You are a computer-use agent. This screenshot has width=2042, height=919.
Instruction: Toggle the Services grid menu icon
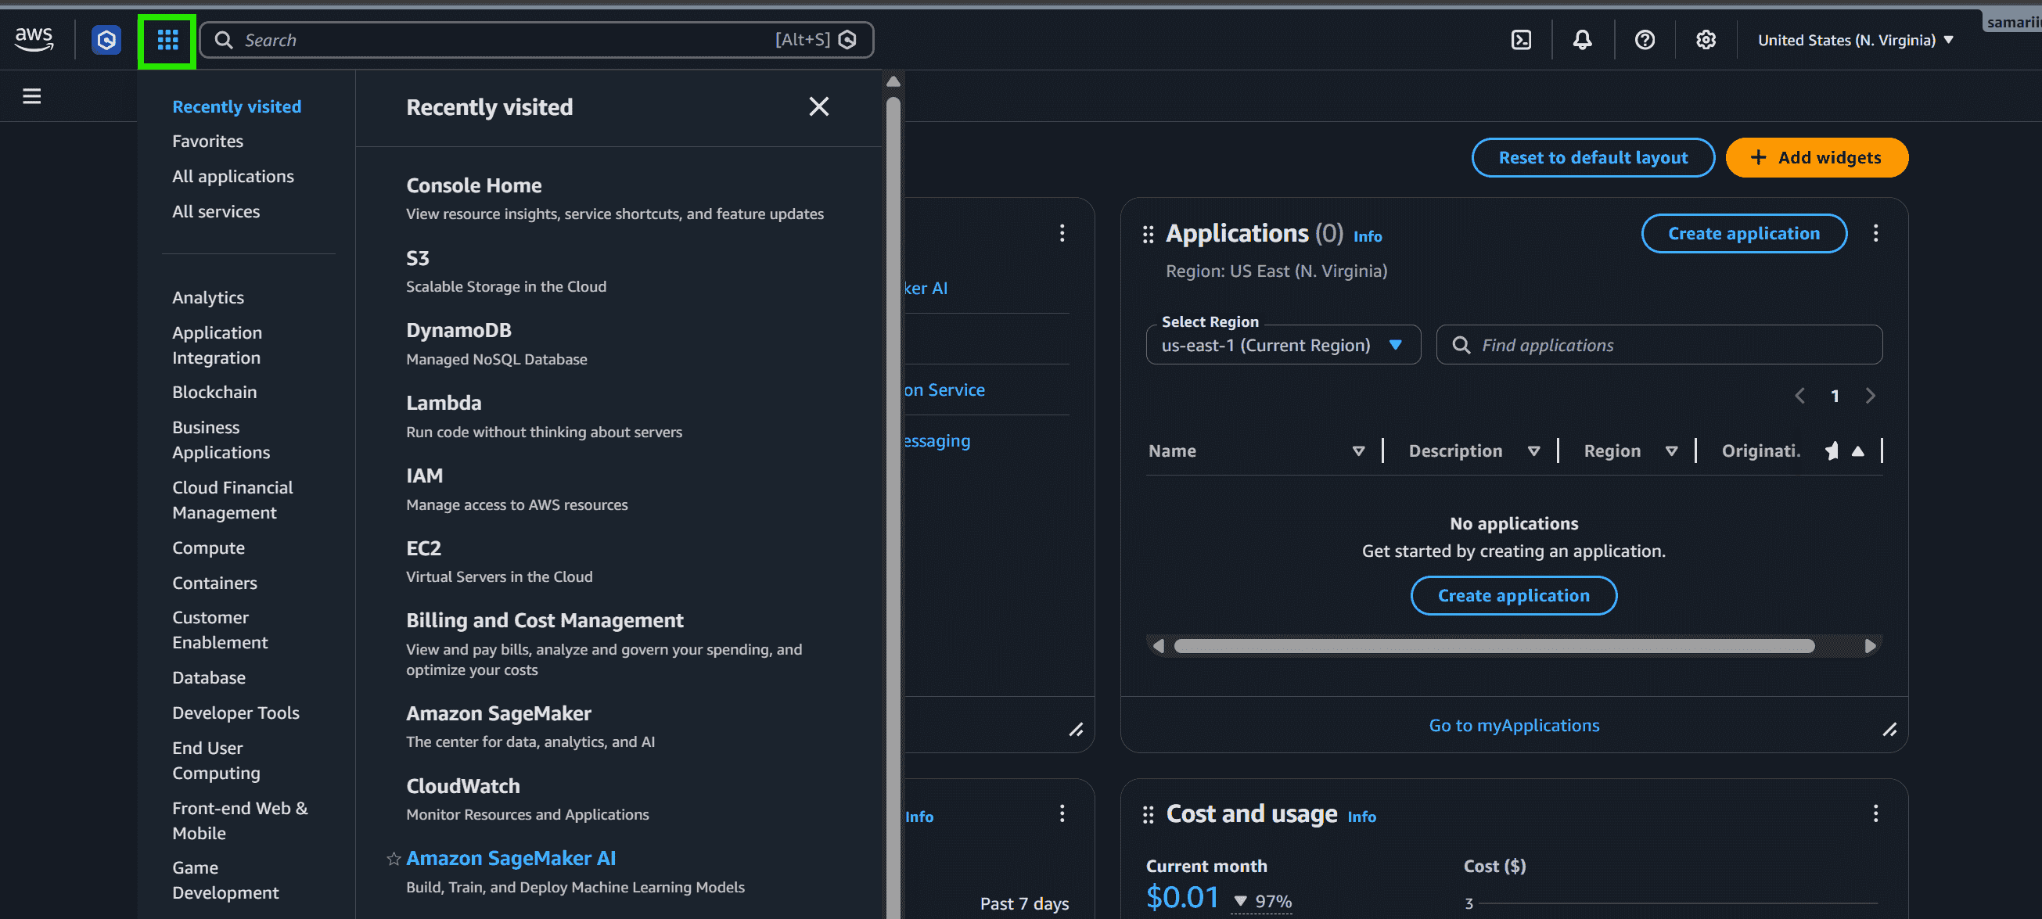(167, 40)
